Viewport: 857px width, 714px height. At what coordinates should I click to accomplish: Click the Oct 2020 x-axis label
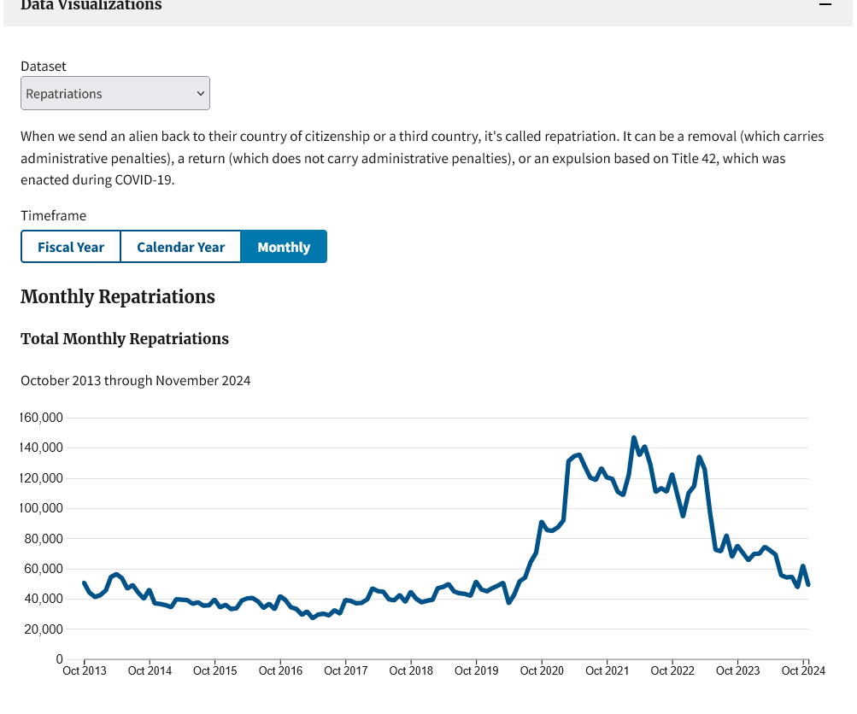[x=542, y=670]
